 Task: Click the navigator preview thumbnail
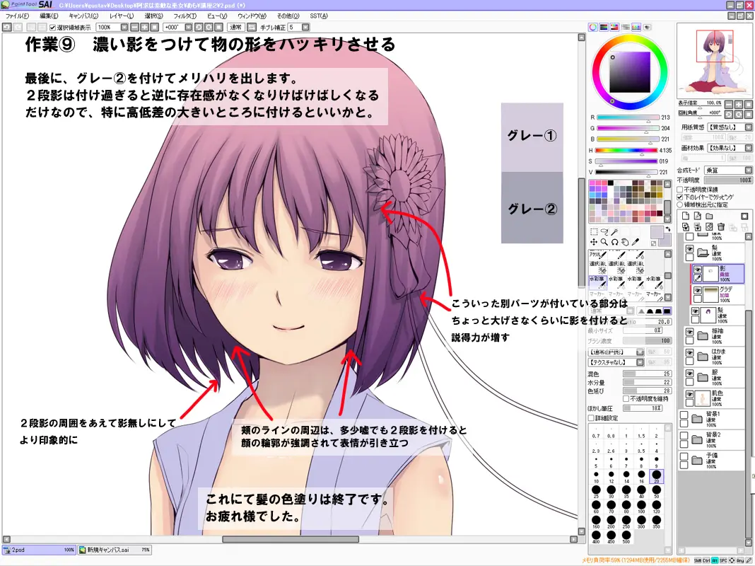click(715, 61)
